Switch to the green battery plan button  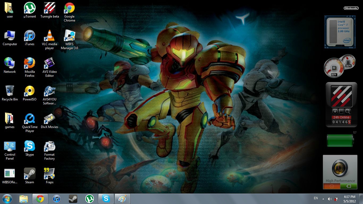349,186
